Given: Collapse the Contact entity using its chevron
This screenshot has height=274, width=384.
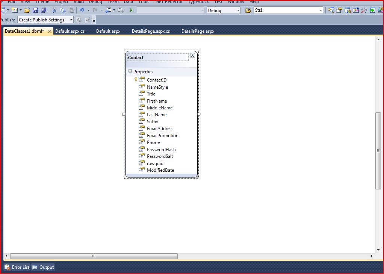Looking at the screenshot, I should tap(193, 55).
